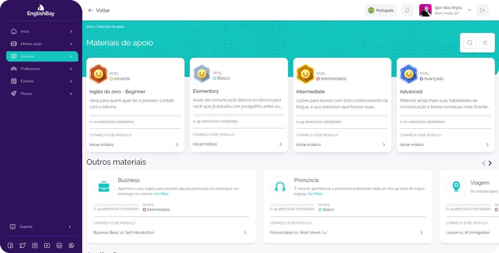Viewport: 499px width, 253px height.
Task: Open LinkedIn social link in sidebar
Action: [x=59, y=246]
